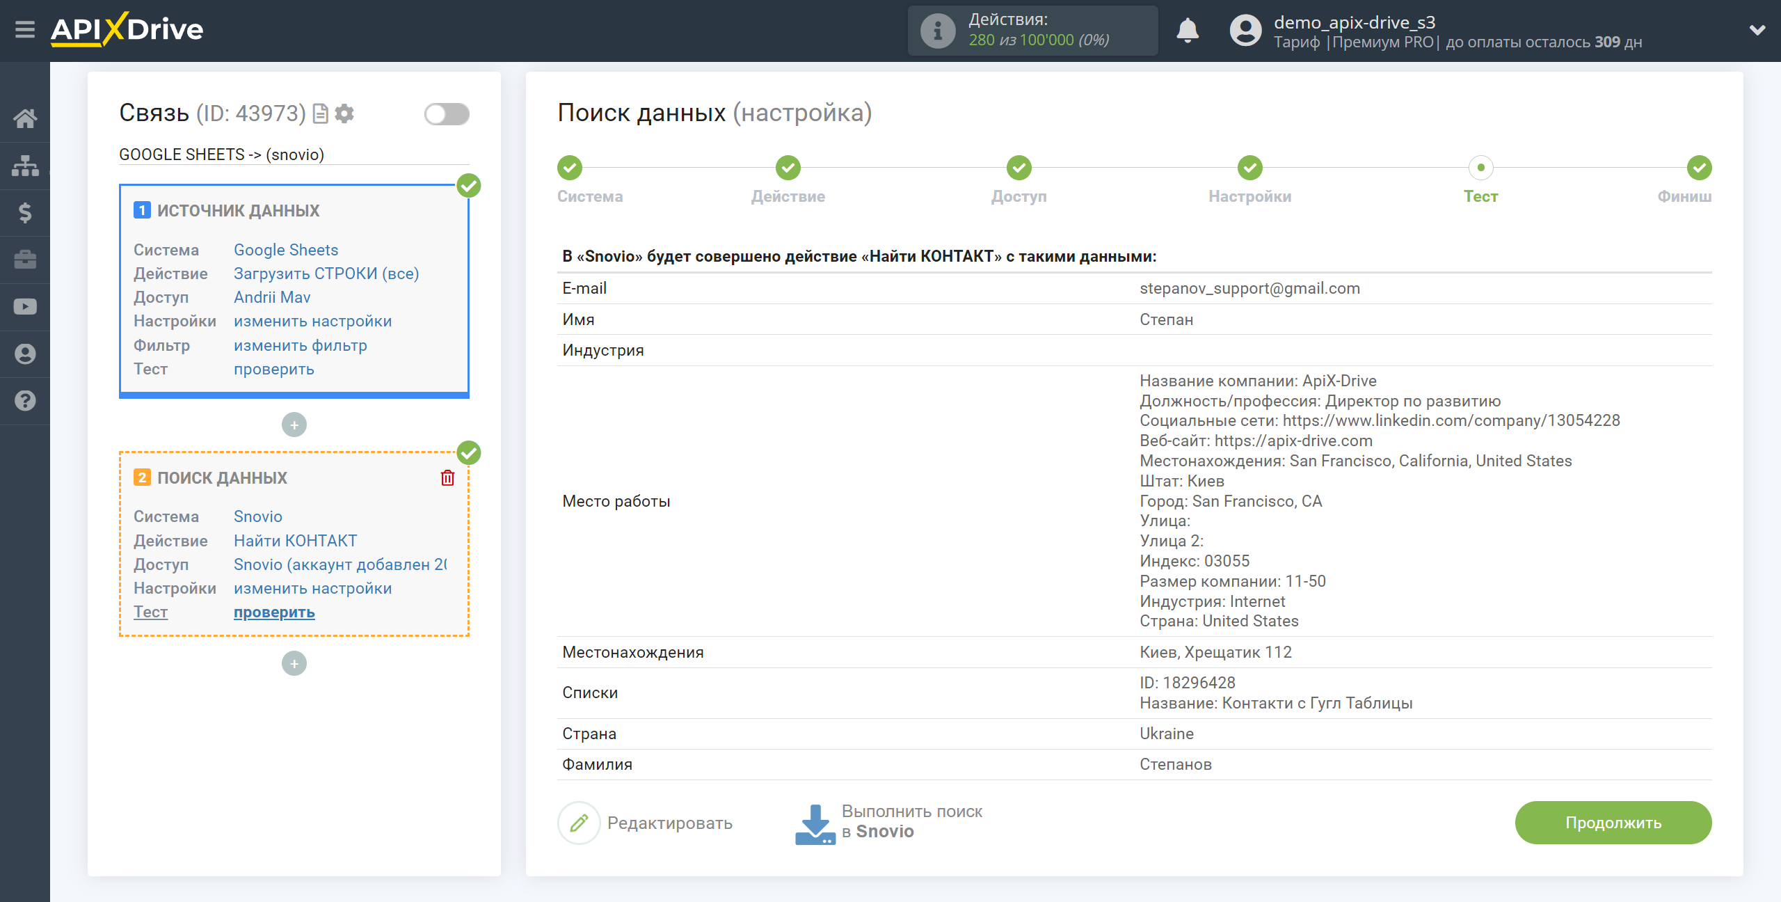Click the ИСТОЧНИК ДАННЫХ block header

point(238,211)
